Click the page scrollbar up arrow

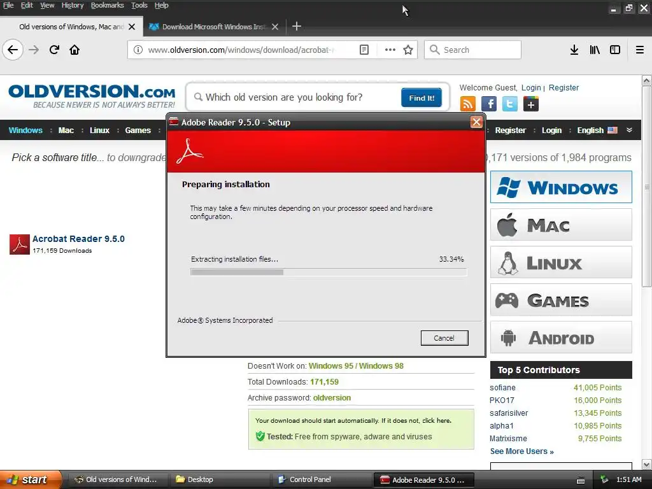[x=647, y=80]
